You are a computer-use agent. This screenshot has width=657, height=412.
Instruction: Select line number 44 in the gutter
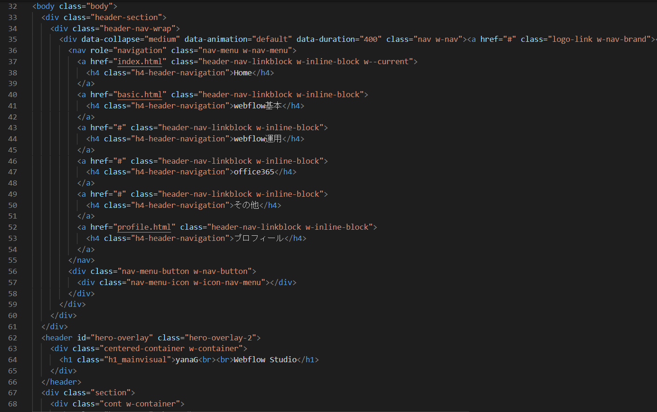click(13, 139)
